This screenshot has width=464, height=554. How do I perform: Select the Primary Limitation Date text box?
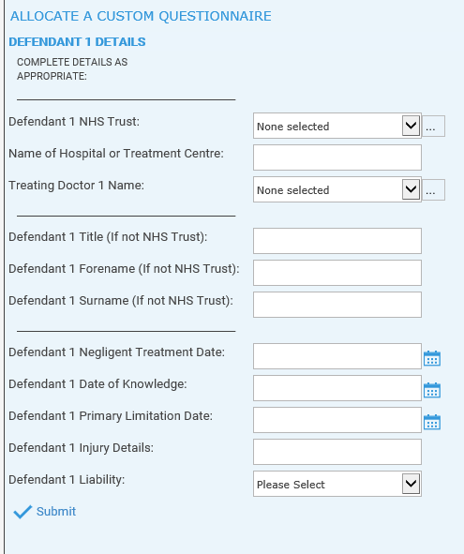337,420
